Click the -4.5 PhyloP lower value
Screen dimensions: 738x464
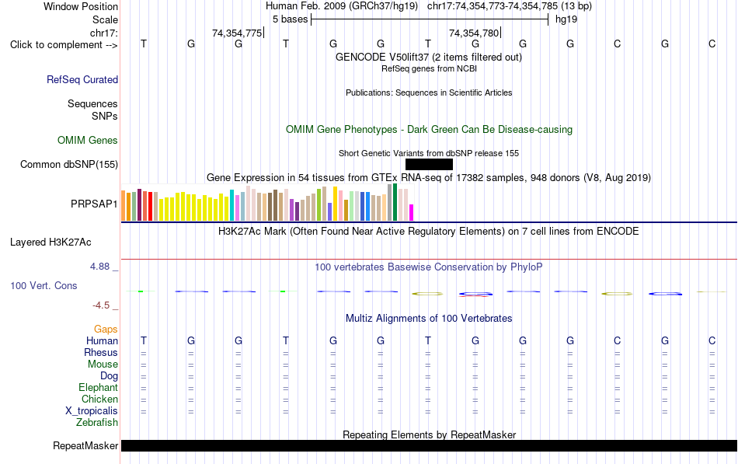point(101,305)
